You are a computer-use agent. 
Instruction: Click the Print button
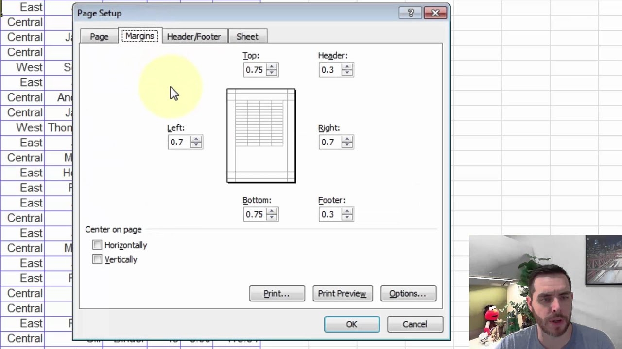point(276,293)
